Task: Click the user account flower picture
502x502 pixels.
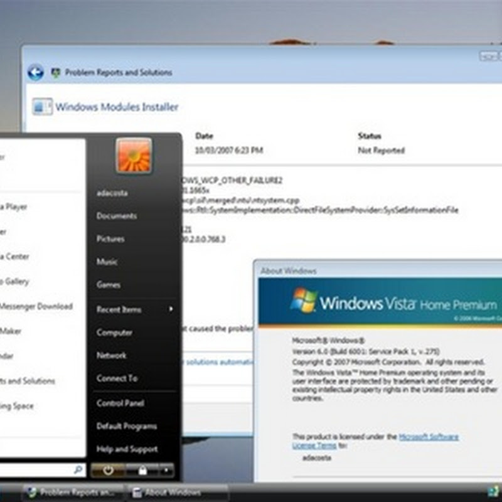Action: click(134, 156)
